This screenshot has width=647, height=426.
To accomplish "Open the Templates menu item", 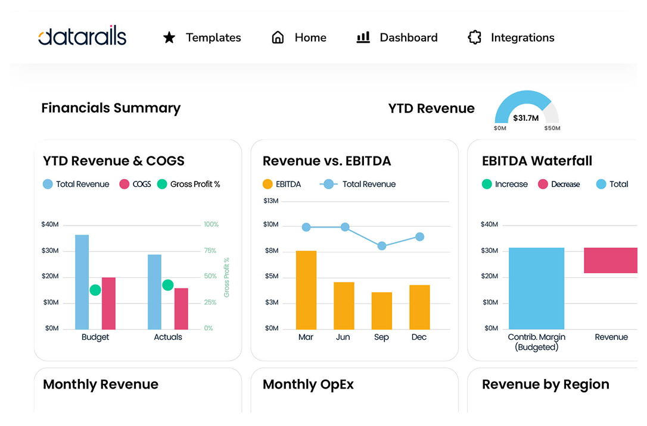I will [213, 37].
